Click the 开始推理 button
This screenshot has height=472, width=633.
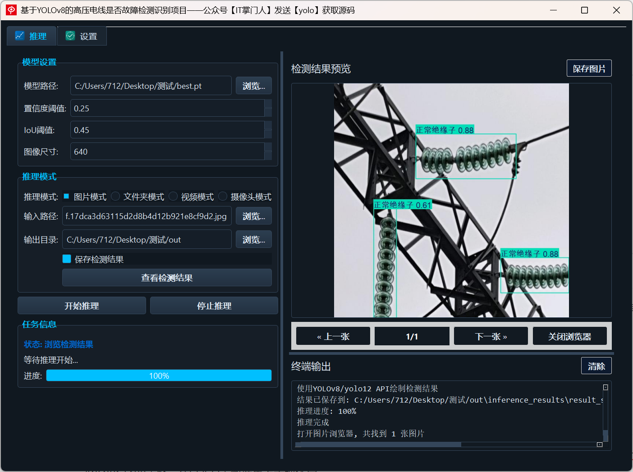coord(82,306)
